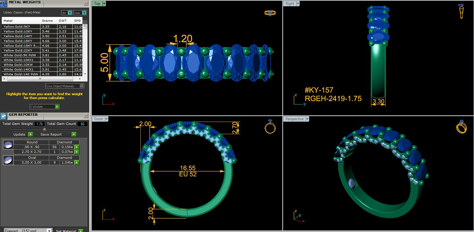Click the green arrow for the 1.54tw oval row
474x232 pixels.
tap(77, 162)
